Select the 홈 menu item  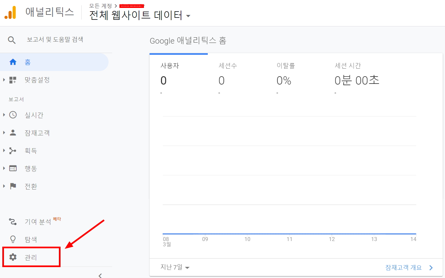pos(54,62)
